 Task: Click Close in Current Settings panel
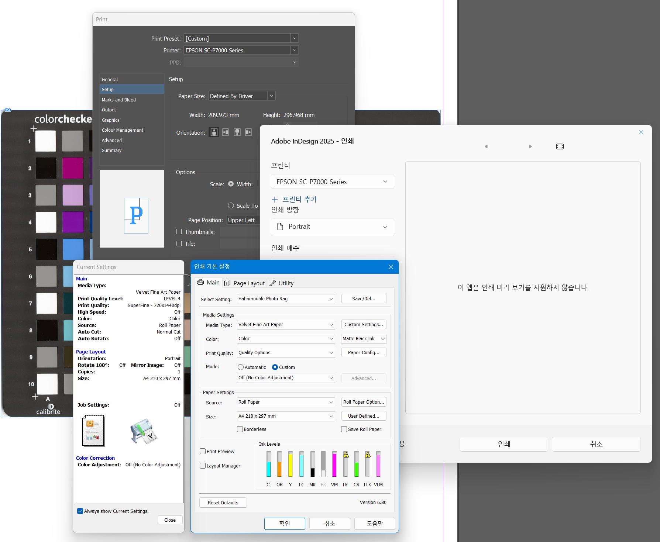pyautogui.click(x=170, y=520)
